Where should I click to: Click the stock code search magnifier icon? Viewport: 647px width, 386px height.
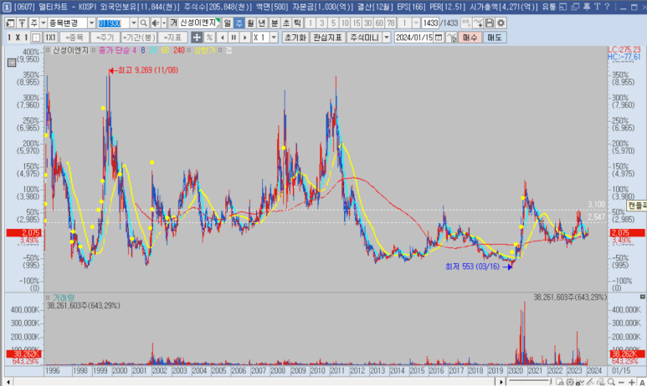coord(144,23)
